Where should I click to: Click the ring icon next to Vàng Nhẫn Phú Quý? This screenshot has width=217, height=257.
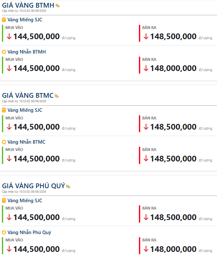pos(4,232)
